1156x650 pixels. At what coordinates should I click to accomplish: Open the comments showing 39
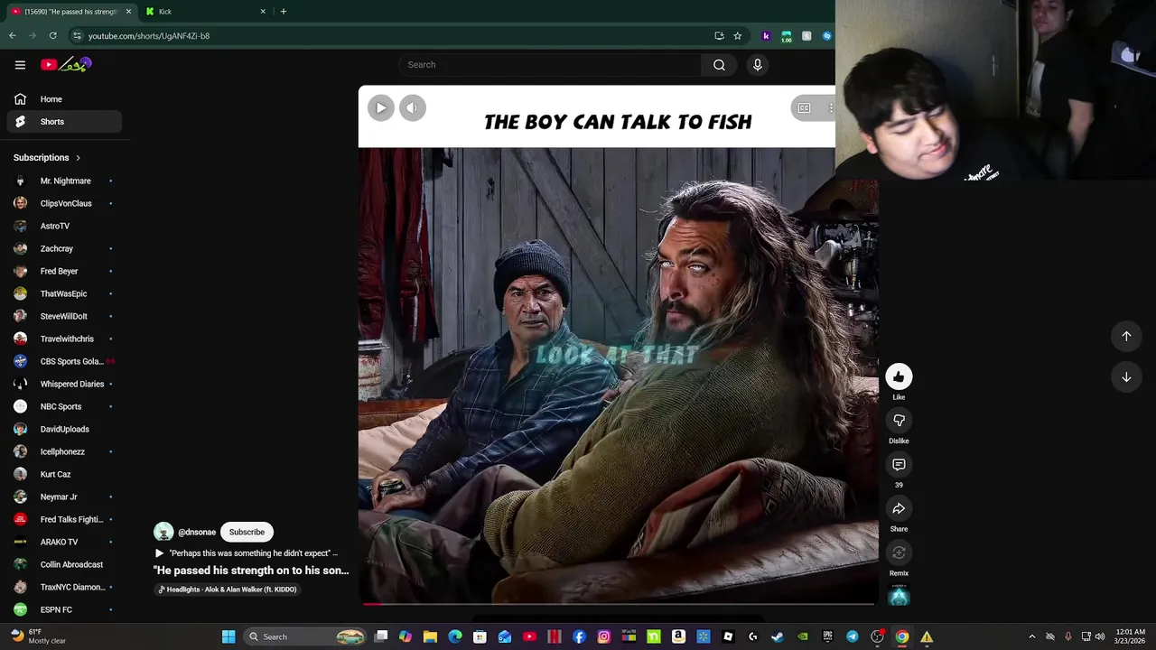[899, 465]
